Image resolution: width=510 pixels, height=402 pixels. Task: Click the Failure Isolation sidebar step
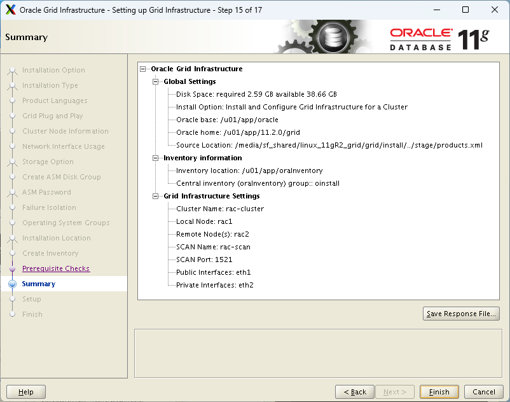tap(49, 208)
